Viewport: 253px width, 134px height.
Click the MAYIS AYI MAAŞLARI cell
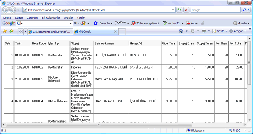pyautogui.click(x=111, y=79)
